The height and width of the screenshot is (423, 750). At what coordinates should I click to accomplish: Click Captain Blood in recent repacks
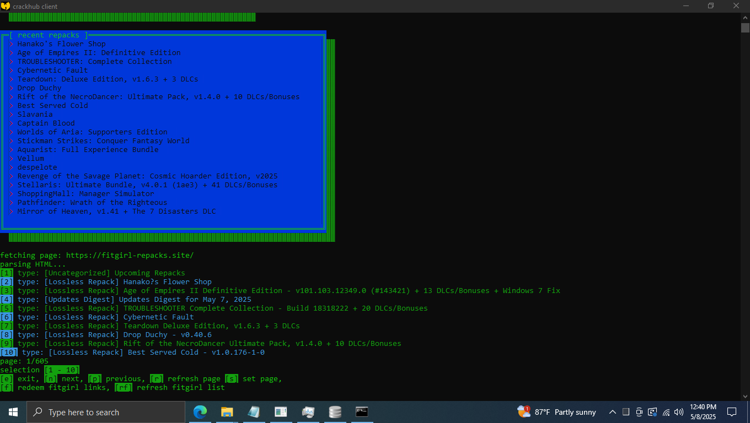tap(46, 123)
